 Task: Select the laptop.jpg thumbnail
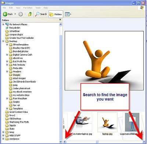pos(107,122)
